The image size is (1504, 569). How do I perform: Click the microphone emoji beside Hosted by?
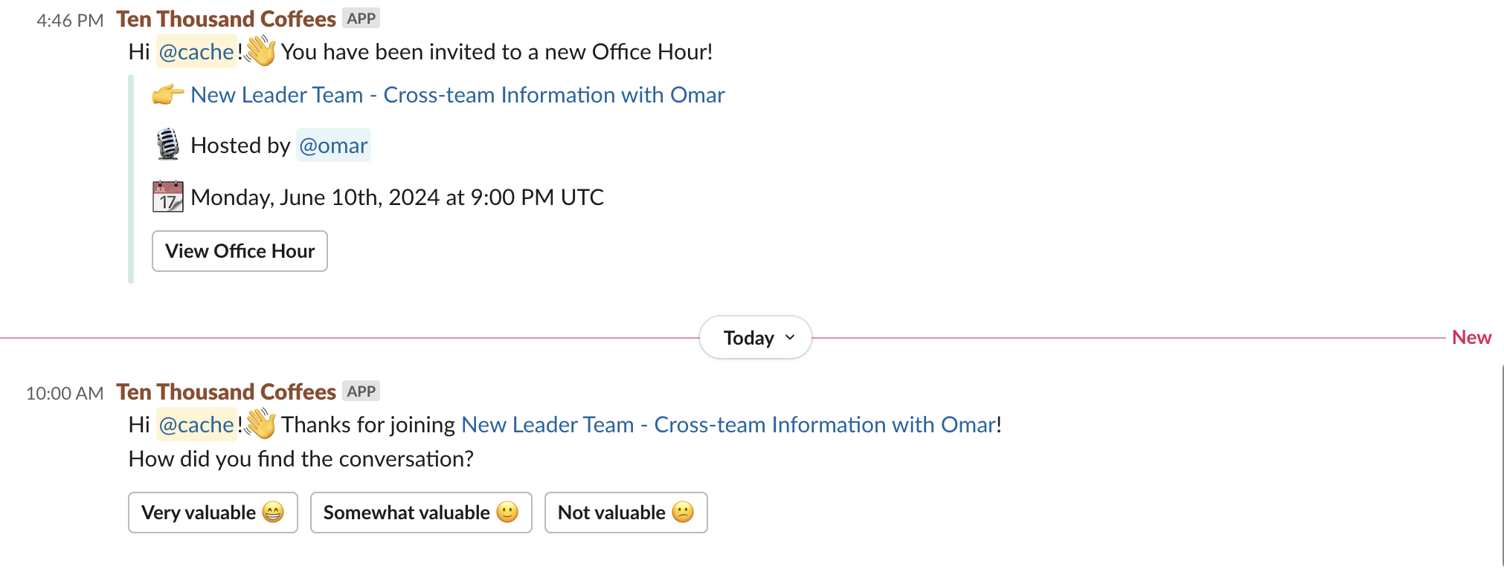168,145
